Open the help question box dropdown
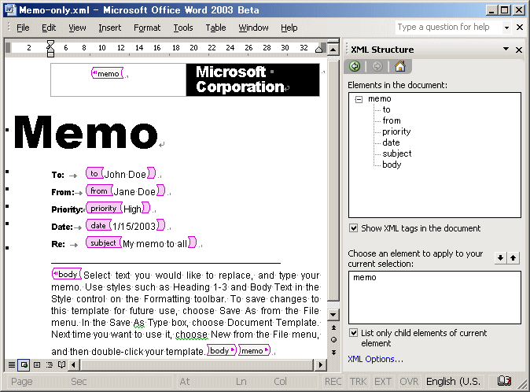 [x=506, y=28]
